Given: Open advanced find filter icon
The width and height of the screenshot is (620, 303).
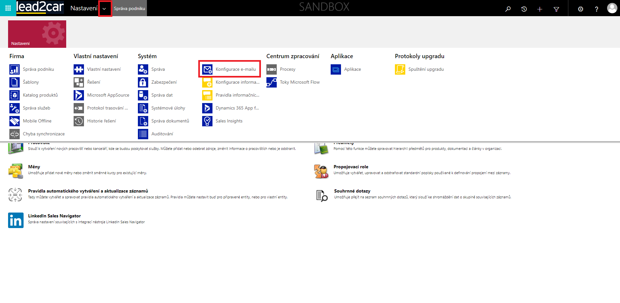Looking at the screenshot, I should coord(556,9).
